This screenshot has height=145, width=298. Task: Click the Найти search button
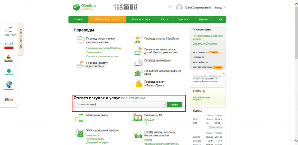pyautogui.click(x=174, y=105)
